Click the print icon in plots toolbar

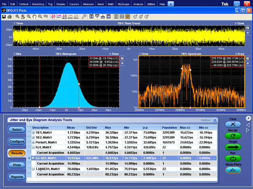pos(9,16)
